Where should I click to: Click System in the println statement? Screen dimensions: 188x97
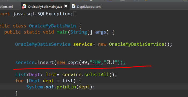coord(35,87)
